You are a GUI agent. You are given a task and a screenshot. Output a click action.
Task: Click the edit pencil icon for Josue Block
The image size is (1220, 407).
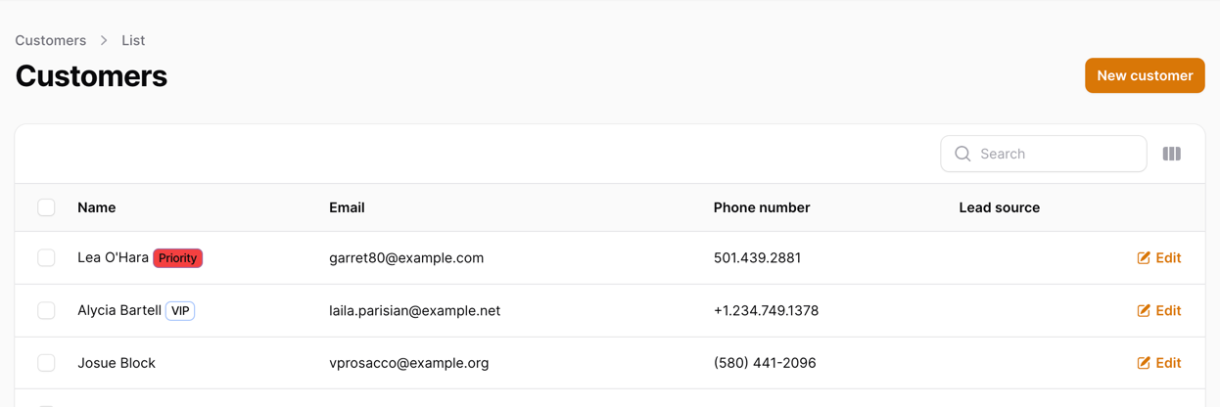click(x=1143, y=363)
